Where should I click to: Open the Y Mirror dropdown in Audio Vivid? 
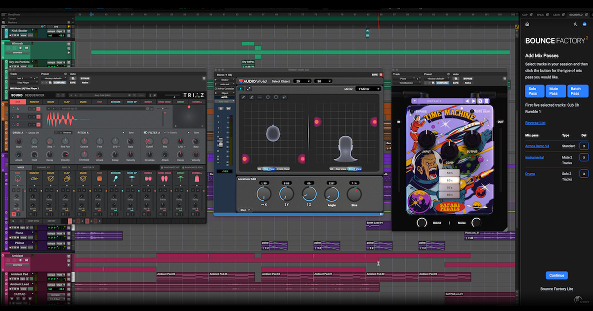pos(368,89)
